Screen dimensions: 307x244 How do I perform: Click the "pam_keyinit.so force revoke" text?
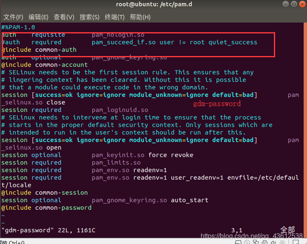(x=142, y=155)
